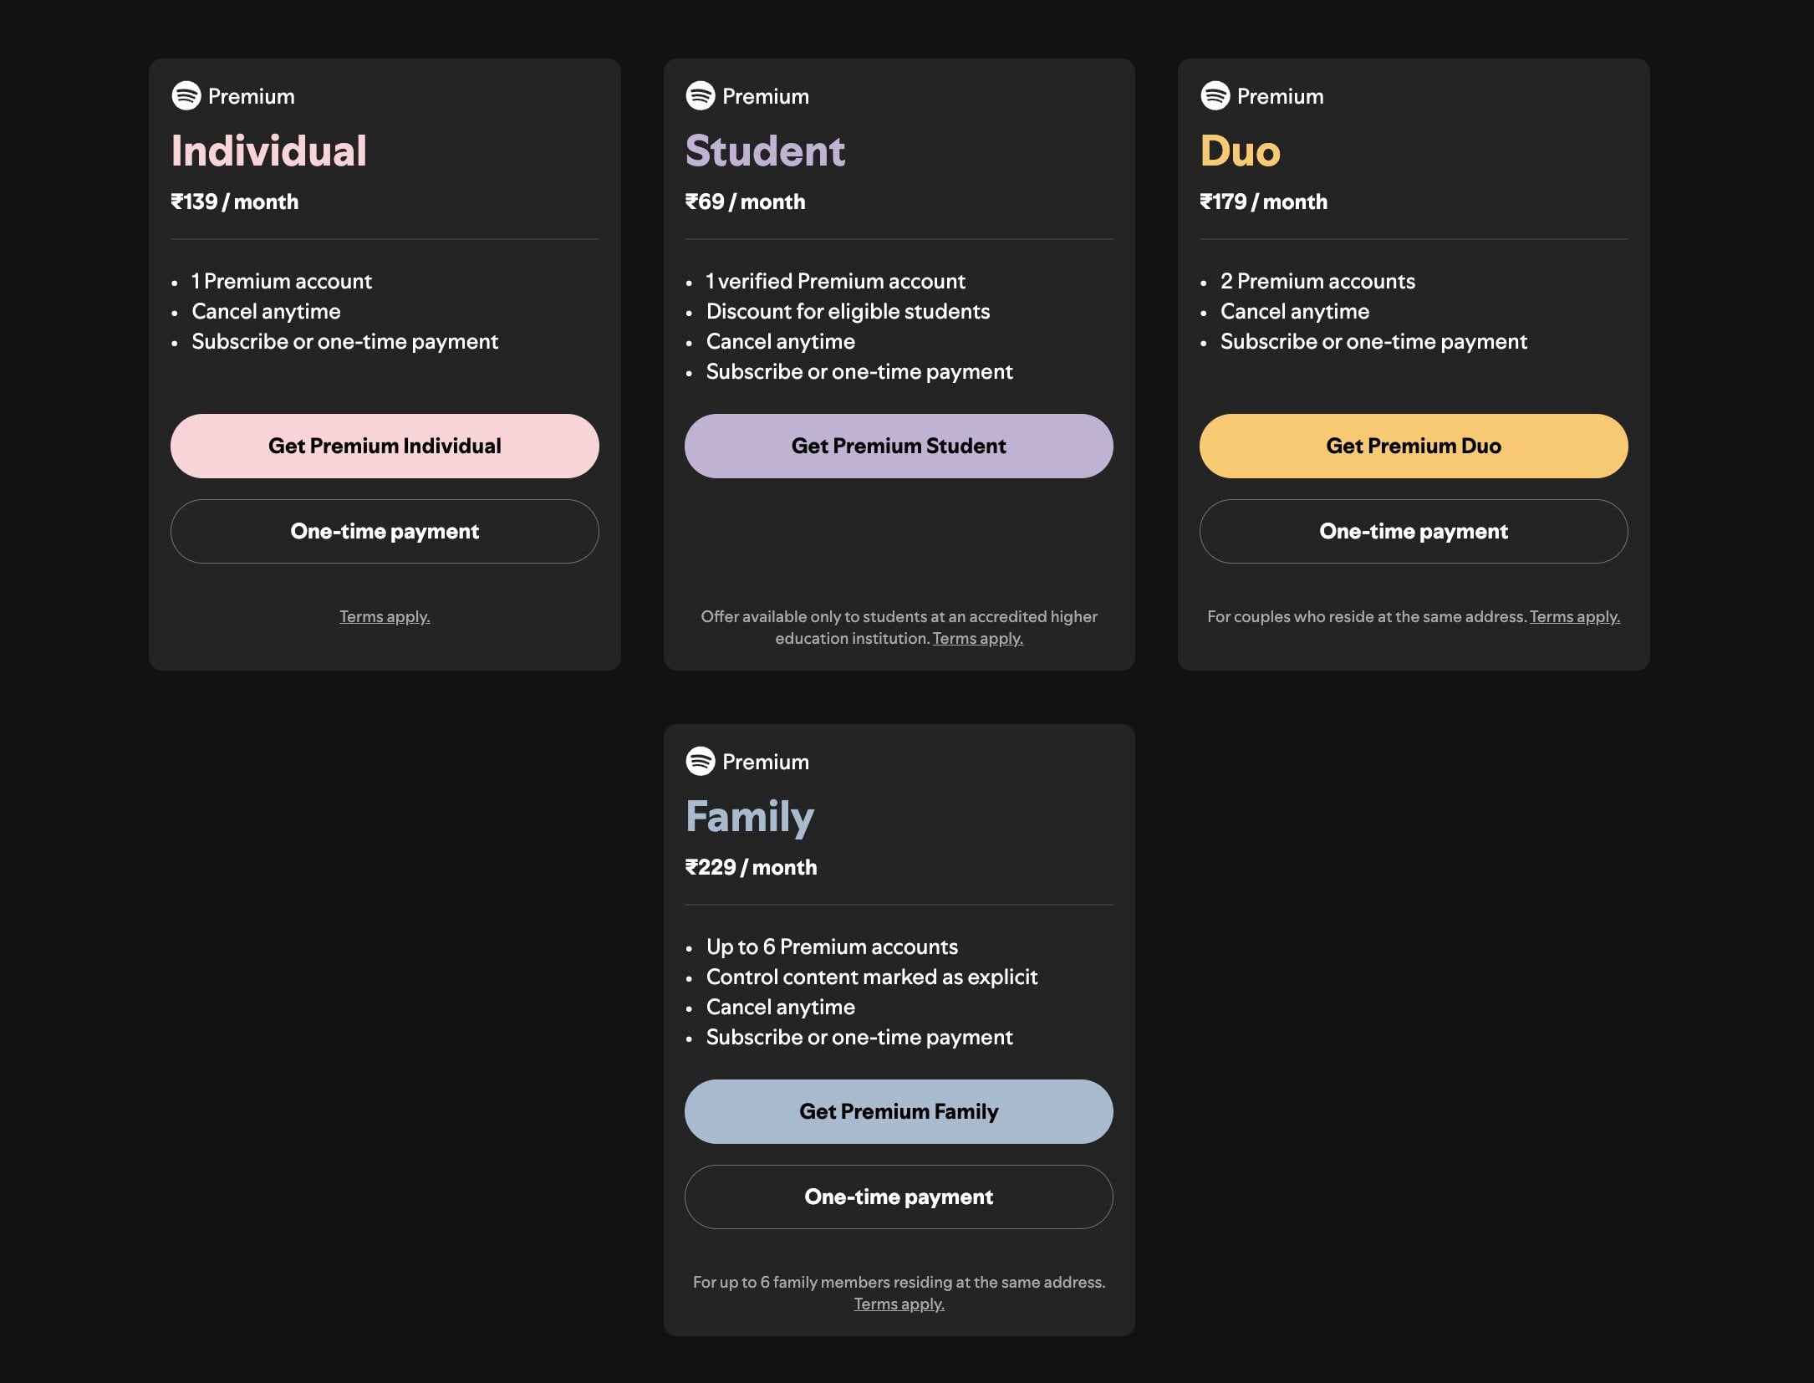Click the purple Student plan heading
The height and width of the screenshot is (1383, 1814).
click(765, 151)
